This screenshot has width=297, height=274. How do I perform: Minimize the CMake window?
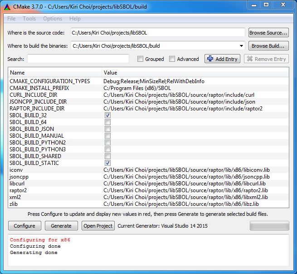(254, 5)
